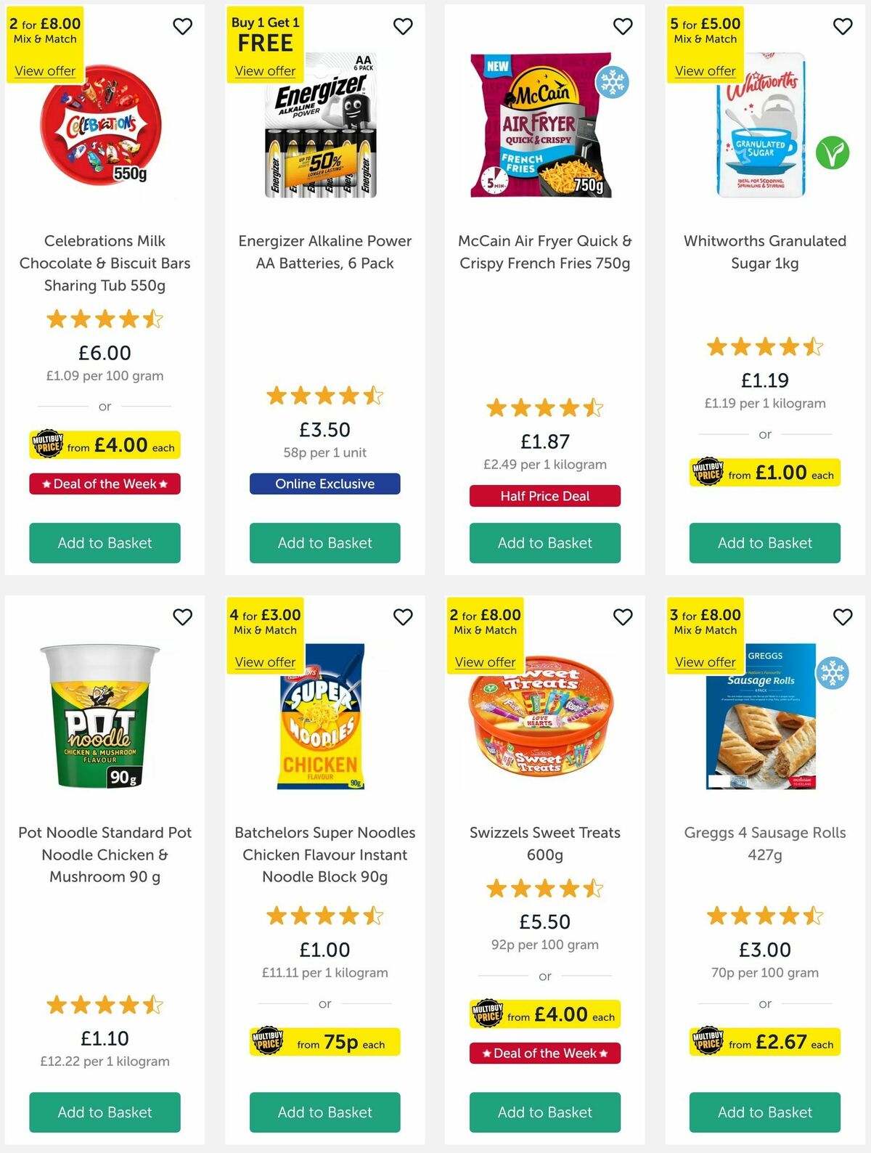This screenshot has height=1153, width=871.
Task: Click the Online Exclusive label under Energizer batteries
Action: (x=324, y=484)
